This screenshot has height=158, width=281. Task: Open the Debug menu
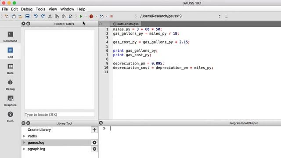pos(27,9)
